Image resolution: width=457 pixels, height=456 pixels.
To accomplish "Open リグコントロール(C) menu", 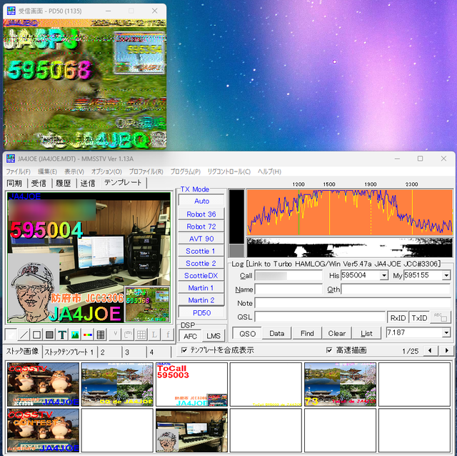I will [x=229, y=172].
